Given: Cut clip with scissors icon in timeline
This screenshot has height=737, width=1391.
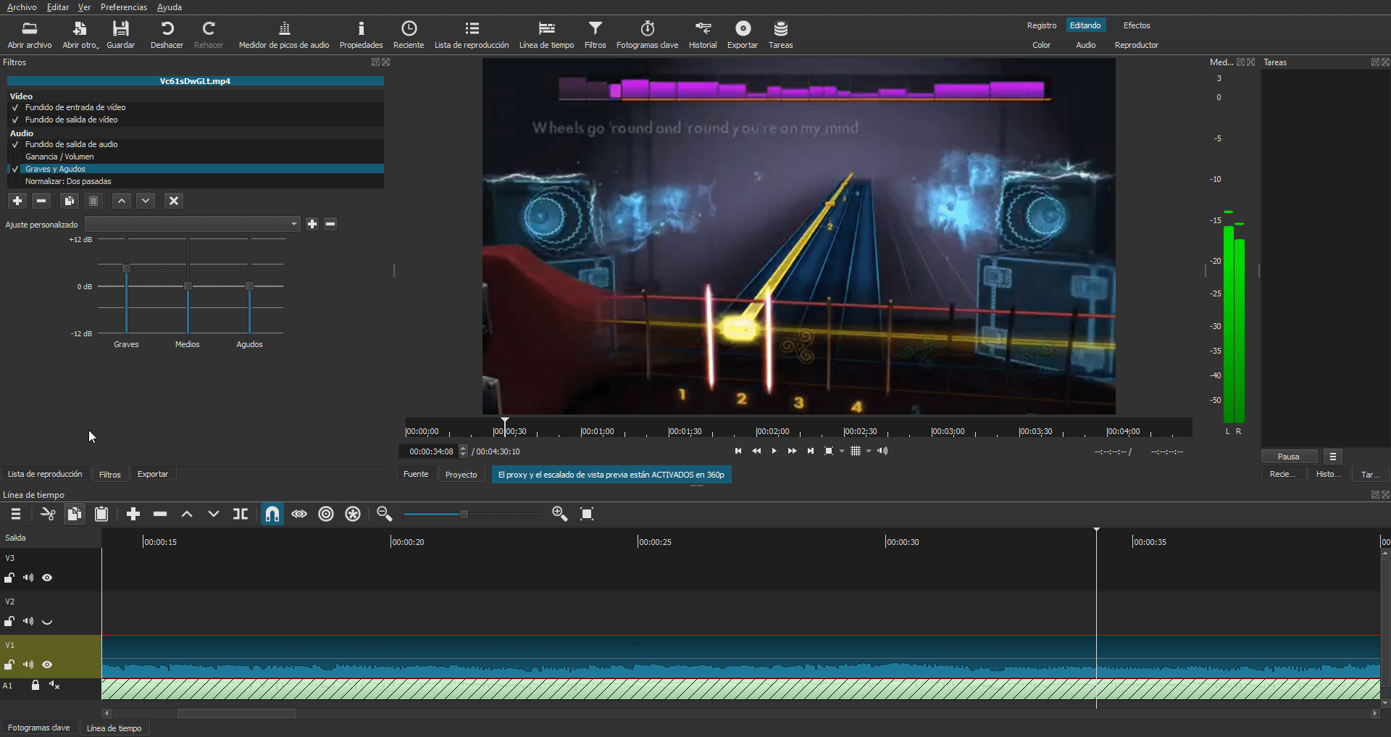Looking at the screenshot, I should tap(48, 514).
